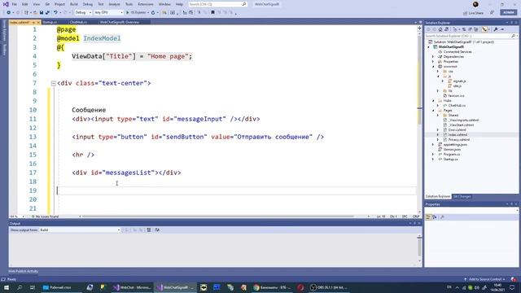Toggle the highlighted Preview Selected Items button
The image size is (521, 293).
tap(484, 29)
